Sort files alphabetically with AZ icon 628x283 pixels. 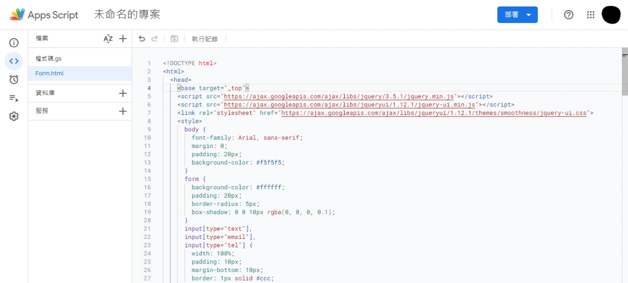[108, 39]
